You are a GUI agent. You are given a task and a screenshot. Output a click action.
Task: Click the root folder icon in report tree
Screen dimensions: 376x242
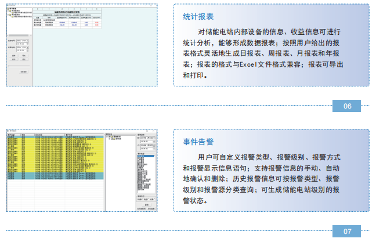pos(8,9)
